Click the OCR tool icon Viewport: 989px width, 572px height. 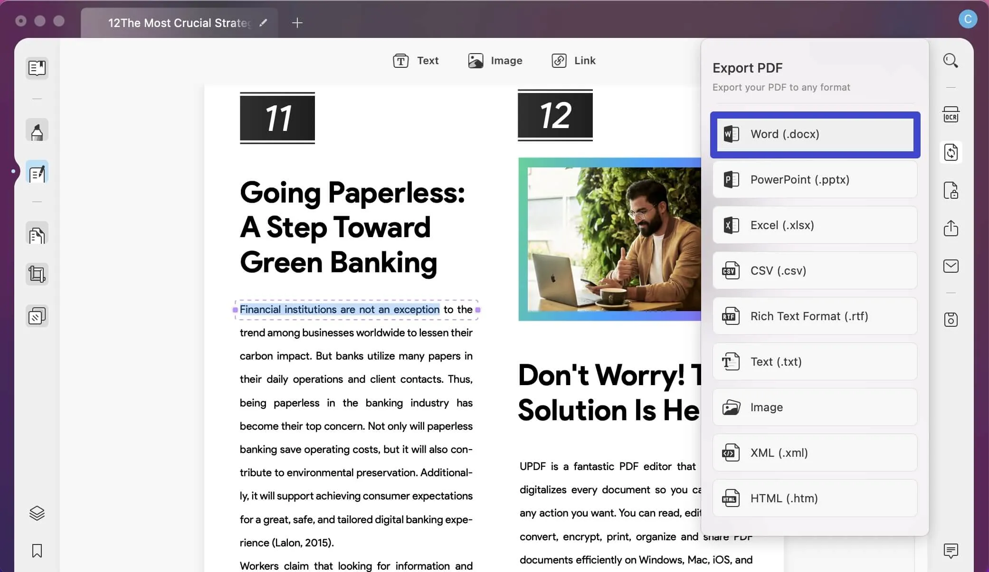click(x=951, y=114)
